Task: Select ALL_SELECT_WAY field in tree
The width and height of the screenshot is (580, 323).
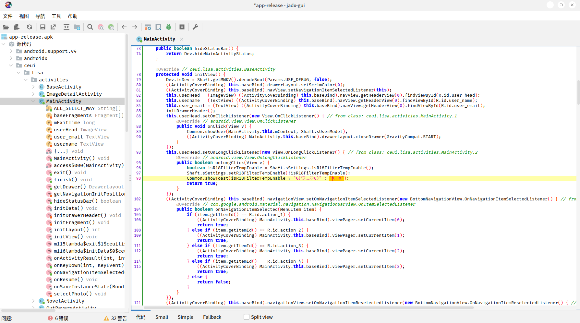Action: coord(83,108)
